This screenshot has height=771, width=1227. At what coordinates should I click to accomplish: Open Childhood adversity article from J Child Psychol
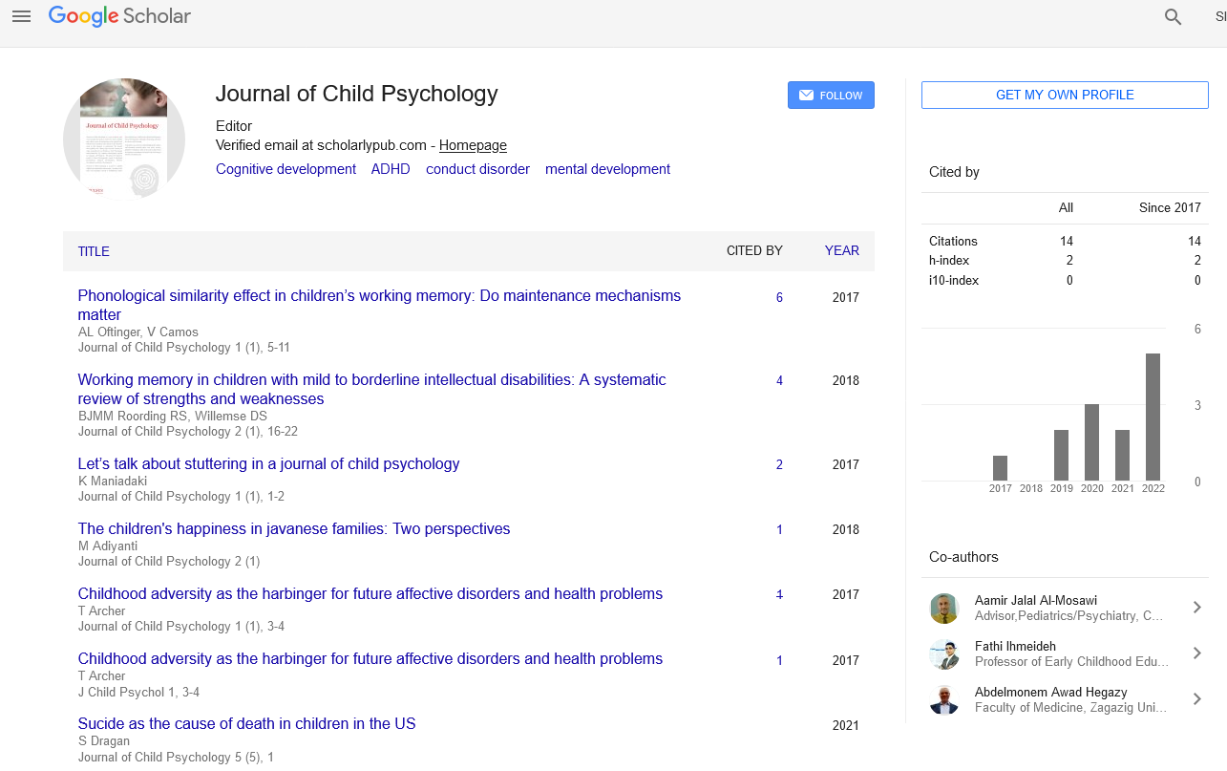370,658
